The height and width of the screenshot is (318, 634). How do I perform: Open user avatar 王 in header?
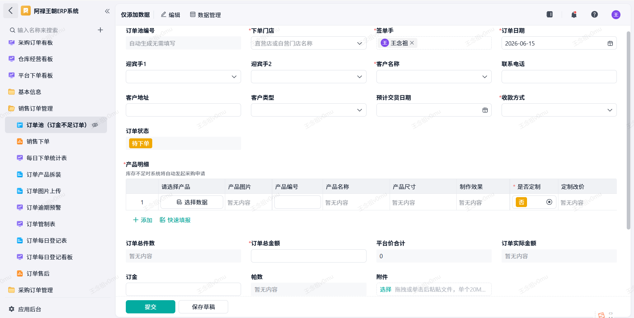(x=616, y=15)
